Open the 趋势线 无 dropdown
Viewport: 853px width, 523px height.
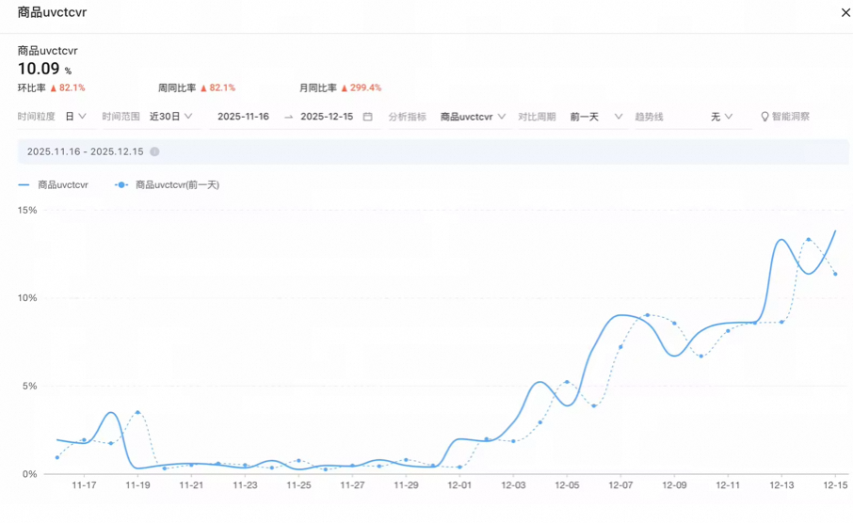[x=721, y=117]
